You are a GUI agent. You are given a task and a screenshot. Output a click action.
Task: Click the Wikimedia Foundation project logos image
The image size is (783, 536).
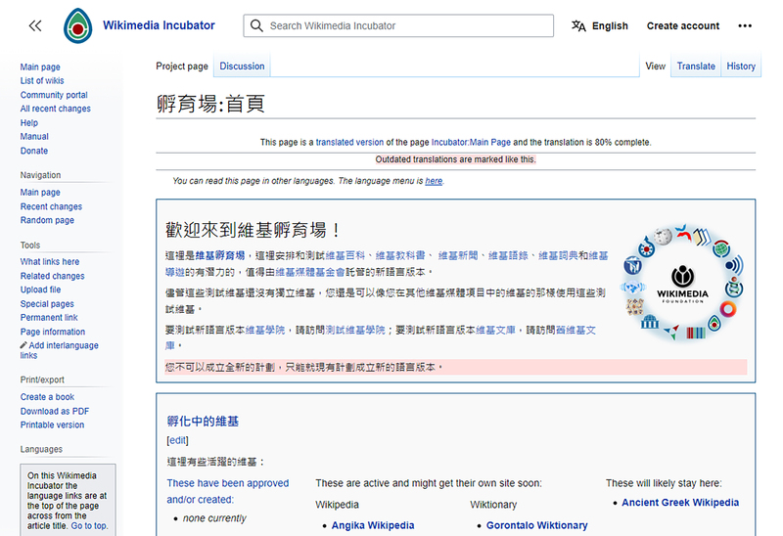pos(682,283)
